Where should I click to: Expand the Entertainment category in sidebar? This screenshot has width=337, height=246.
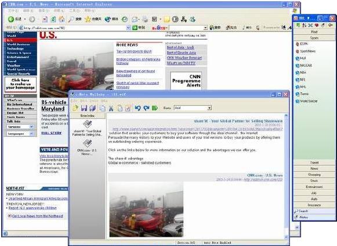314,187
